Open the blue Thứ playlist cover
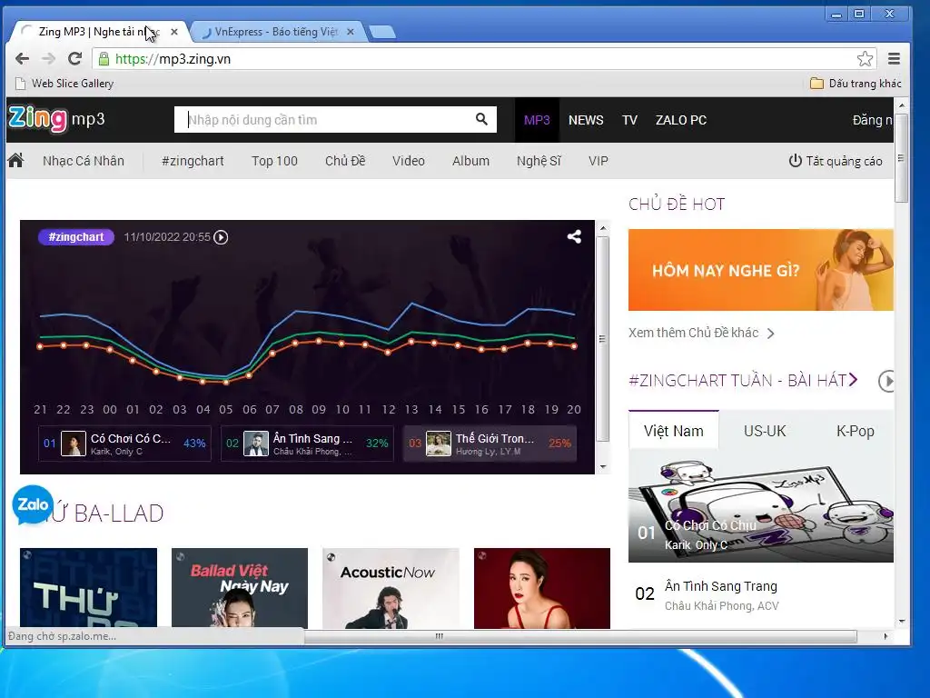The height and width of the screenshot is (698, 930). click(88, 588)
